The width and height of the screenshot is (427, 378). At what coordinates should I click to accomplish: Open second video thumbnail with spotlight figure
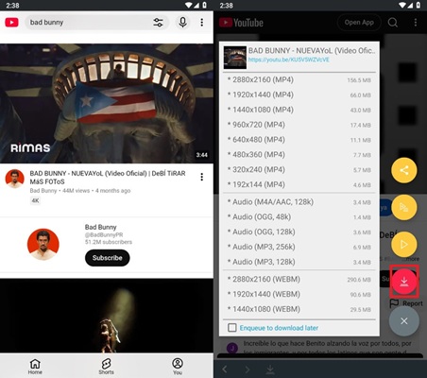point(107,316)
